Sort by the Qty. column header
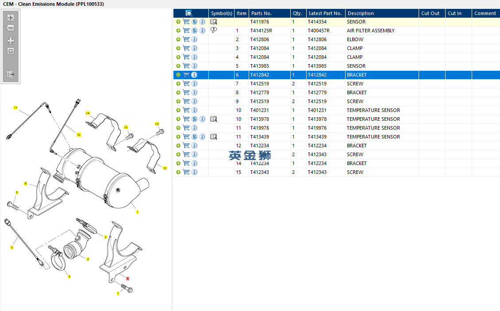This screenshot has width=500, height=311. (x=298, y=13)
